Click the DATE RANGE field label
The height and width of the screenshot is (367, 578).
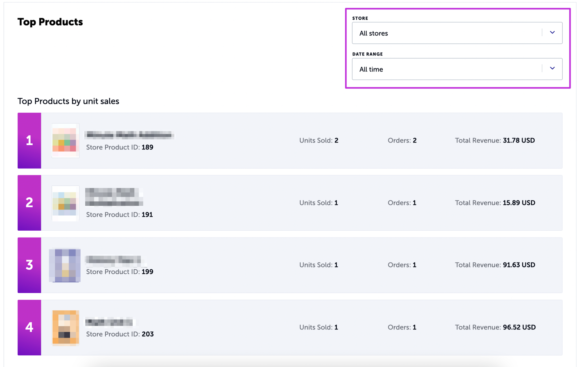click(367, 54)
